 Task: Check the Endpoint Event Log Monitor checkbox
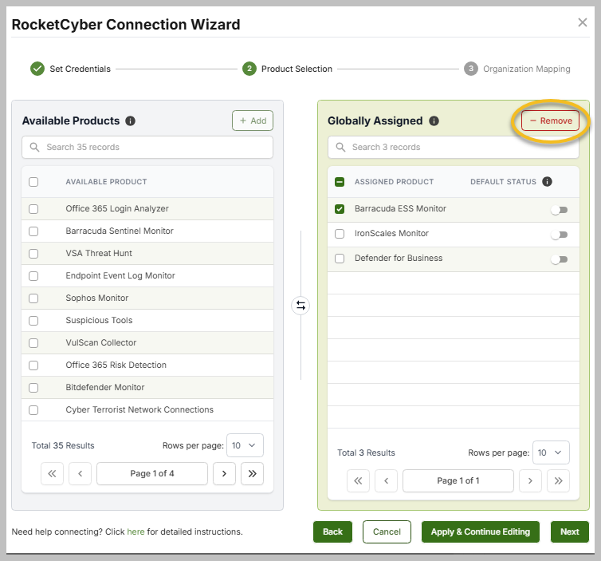coord(33,276)
